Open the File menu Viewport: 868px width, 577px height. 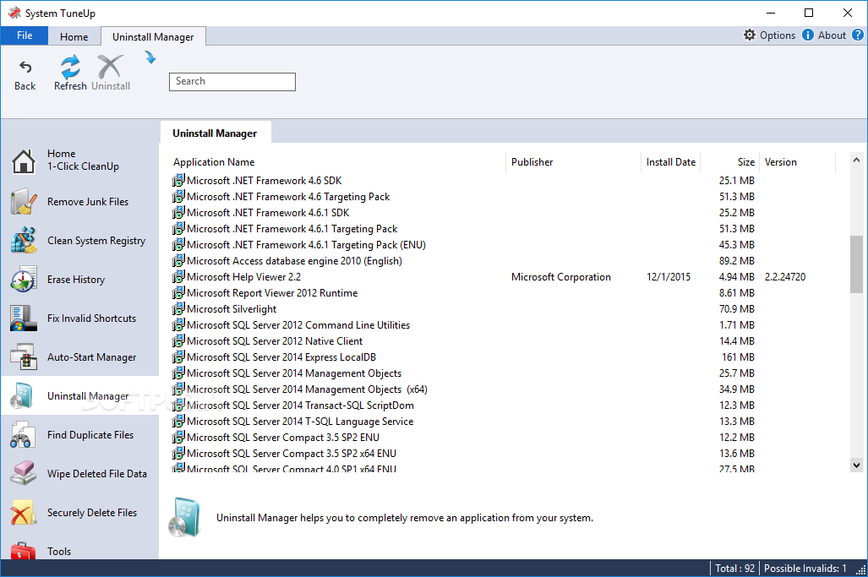click(x=25, y=35)
